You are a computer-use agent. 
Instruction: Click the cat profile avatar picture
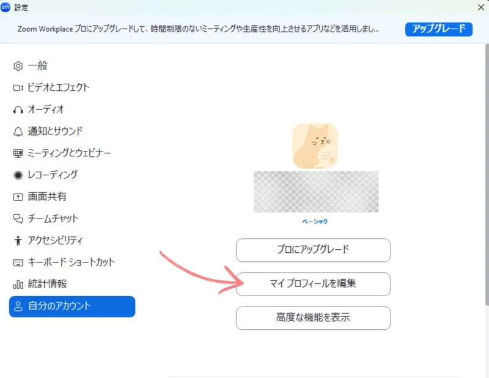315,145
